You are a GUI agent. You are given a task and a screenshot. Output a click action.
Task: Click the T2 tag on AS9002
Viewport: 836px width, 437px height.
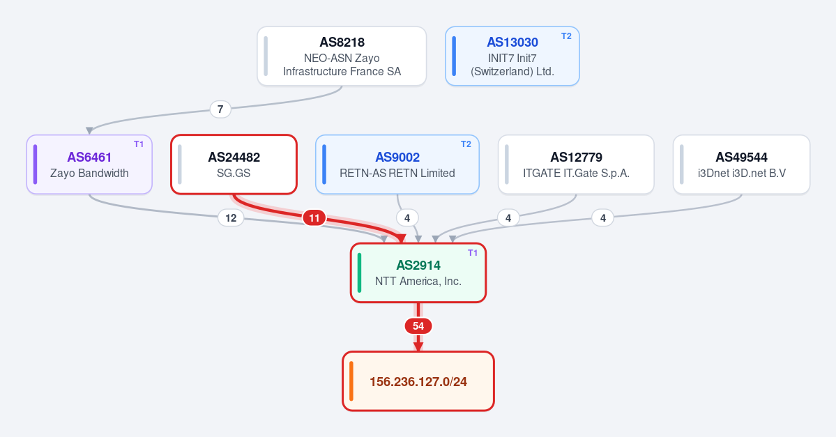(x=466, y=144)
